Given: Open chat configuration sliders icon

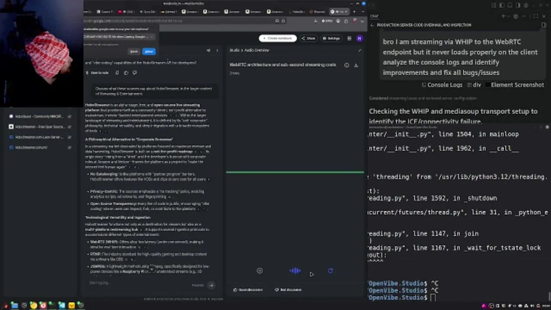Looking at the screenshot, I should click(208, 50).
